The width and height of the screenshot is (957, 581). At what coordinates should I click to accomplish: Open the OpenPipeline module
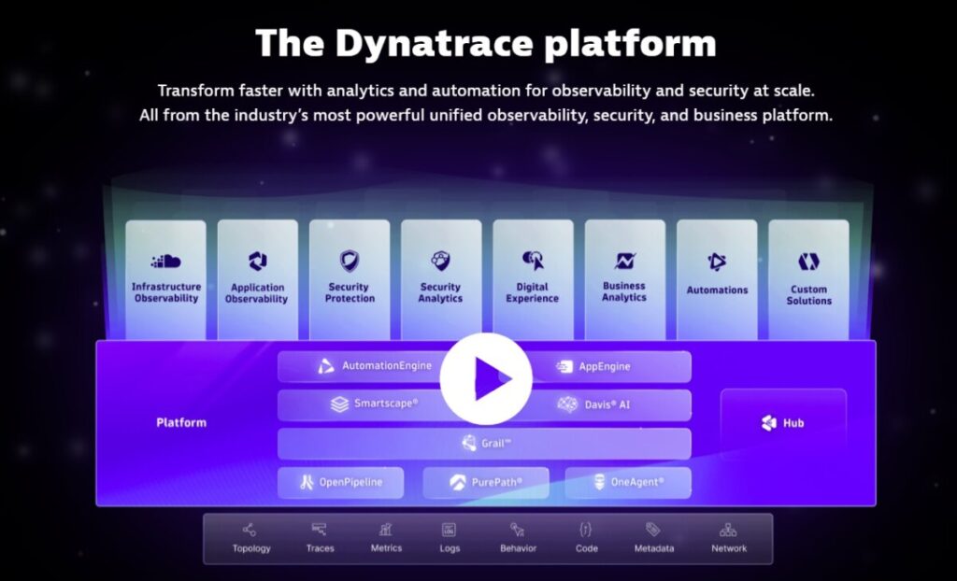(x=341, y=482)
